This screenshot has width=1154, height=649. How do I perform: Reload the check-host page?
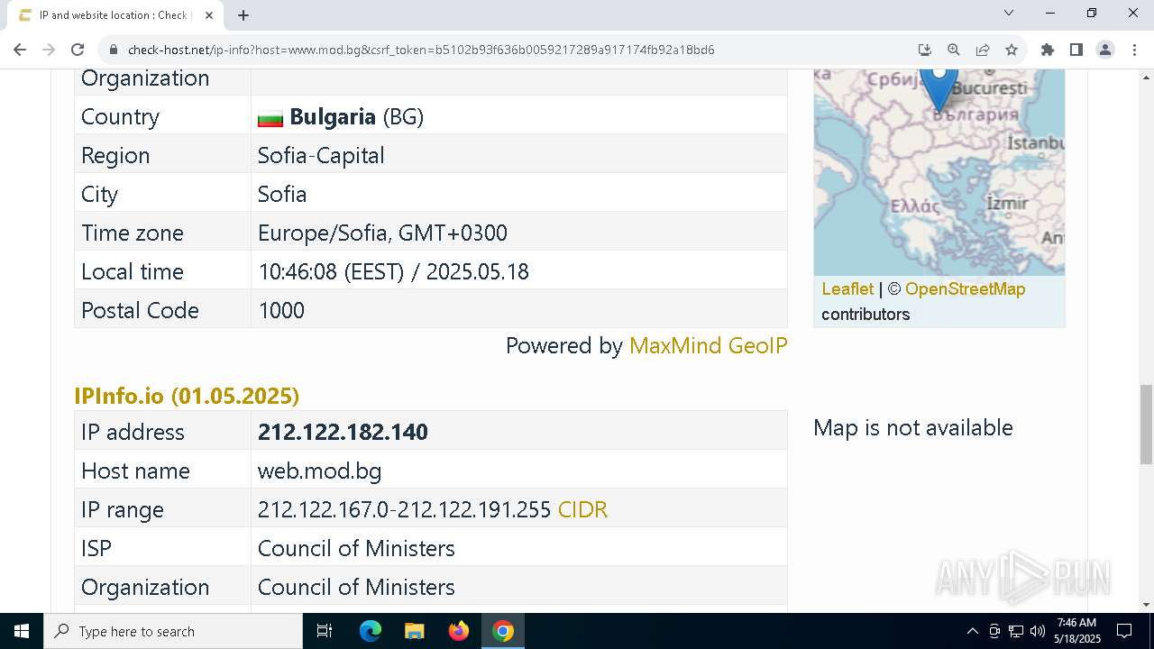point(78,50)
